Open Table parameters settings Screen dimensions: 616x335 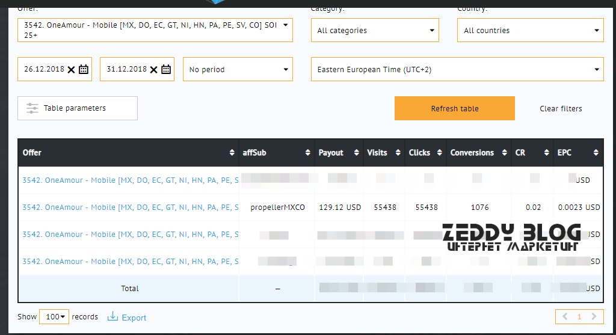click(77, 108)
